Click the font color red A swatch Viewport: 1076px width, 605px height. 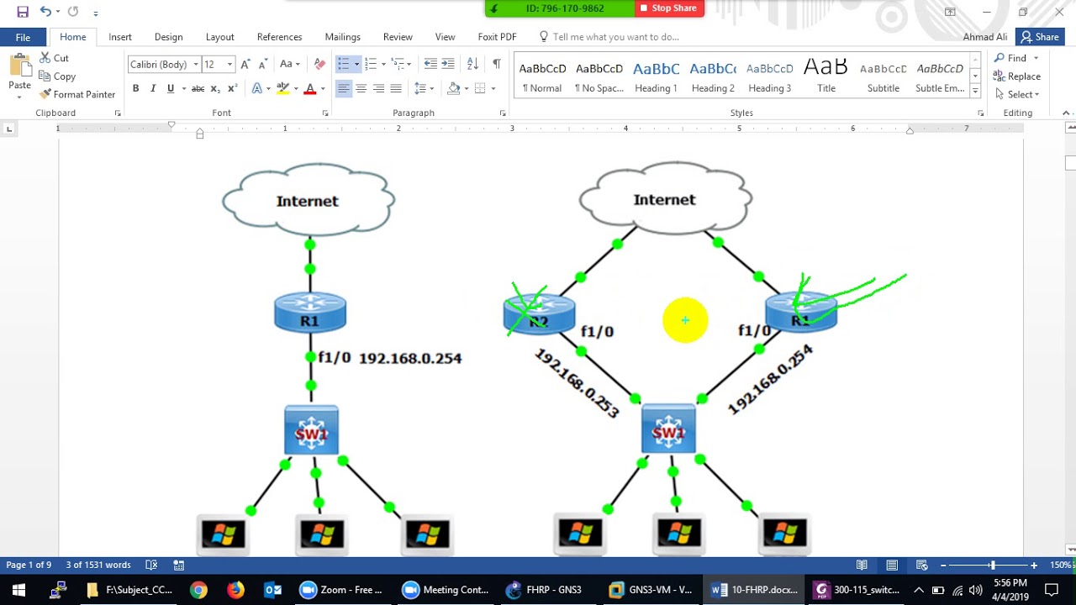point(309,88)
